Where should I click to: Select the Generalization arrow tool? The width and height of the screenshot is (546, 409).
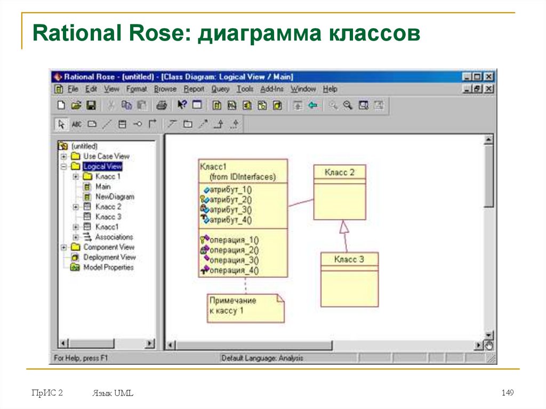coord(219,124)
